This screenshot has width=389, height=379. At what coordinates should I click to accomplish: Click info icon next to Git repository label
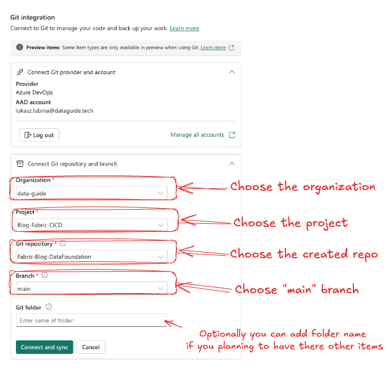point(62,243)
